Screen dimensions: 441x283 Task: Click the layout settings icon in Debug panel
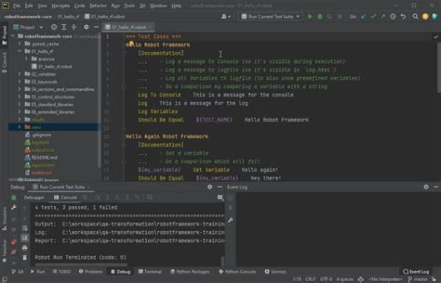pyautogui.click(x=221, y=197)
